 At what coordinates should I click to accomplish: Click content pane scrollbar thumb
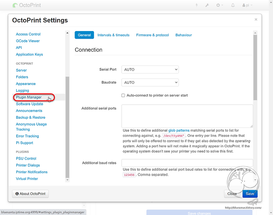pos(255,67)
